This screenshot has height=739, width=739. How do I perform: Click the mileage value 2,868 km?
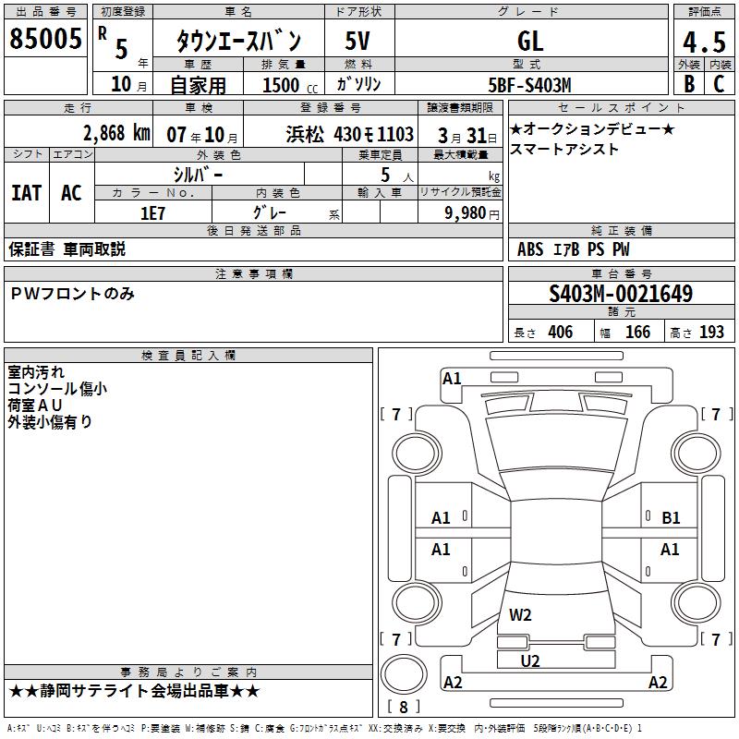(116, 133)
